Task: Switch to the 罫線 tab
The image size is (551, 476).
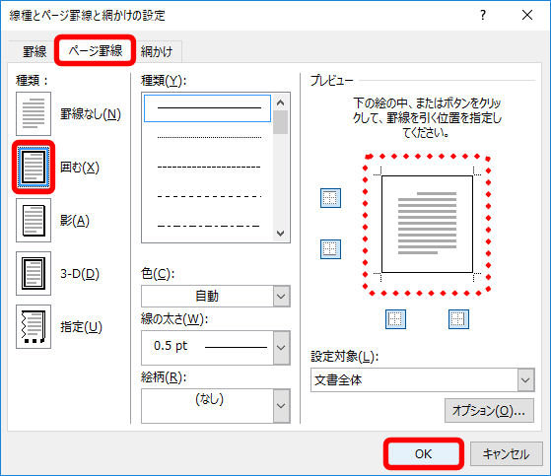Action: (34, 52)
